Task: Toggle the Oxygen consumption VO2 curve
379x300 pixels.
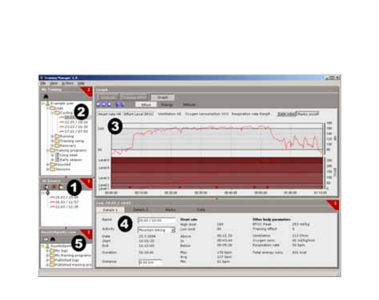Action: [207, 114]
